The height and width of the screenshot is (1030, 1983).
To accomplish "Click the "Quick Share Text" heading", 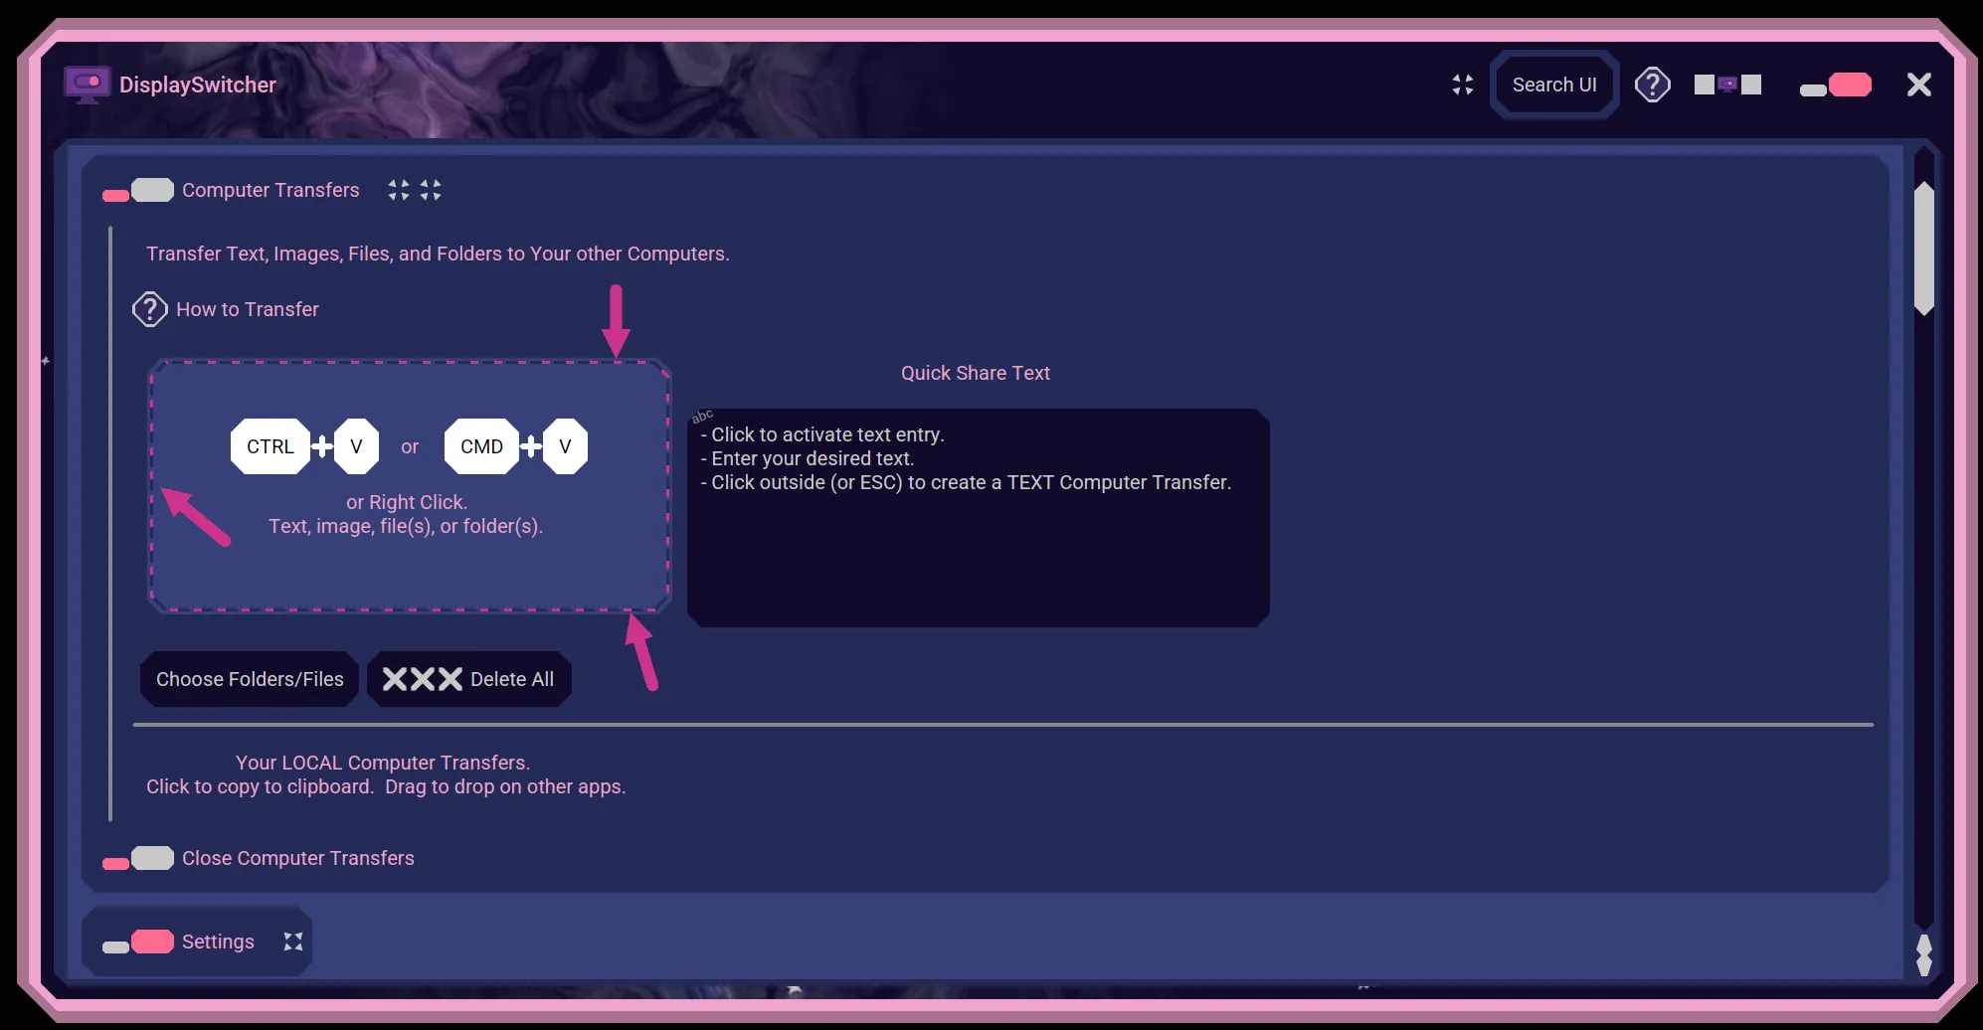I will 976,373.
